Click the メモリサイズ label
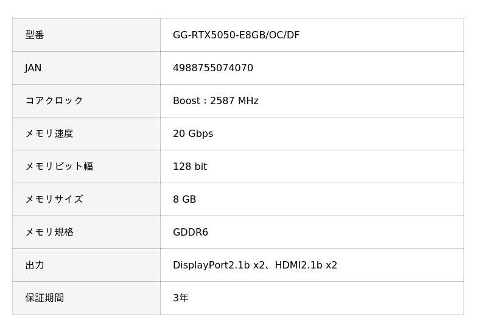 click(x=54, y=200)
